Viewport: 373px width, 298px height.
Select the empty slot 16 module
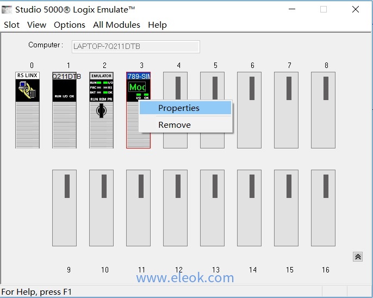[x=323, y=208]
